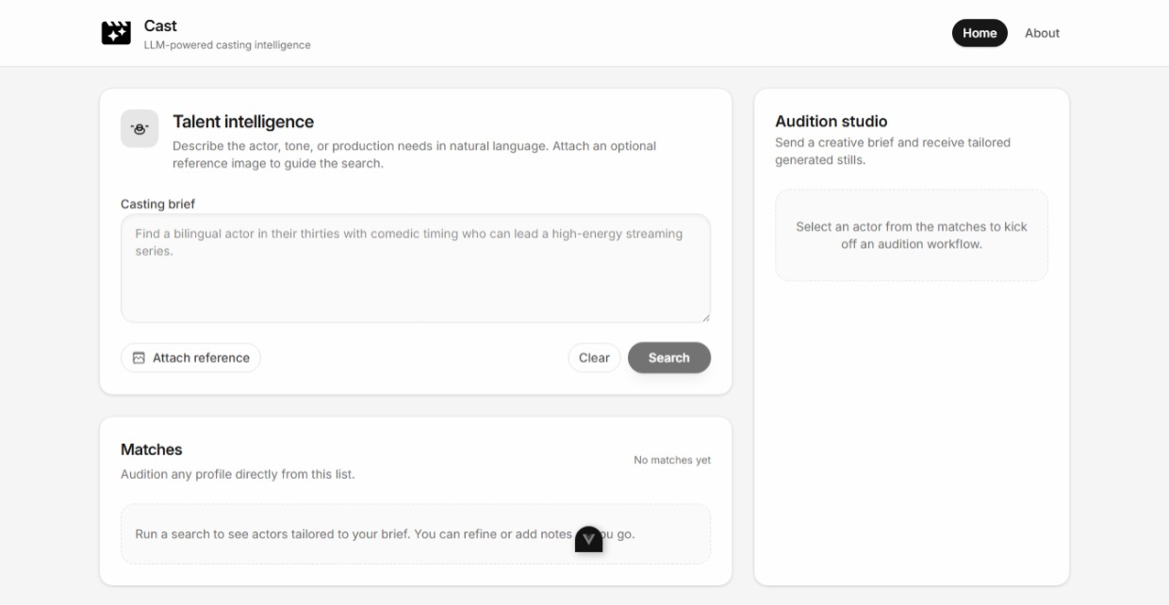Image resolution: width=1169 pixels, height=605 pixels.
Task: Switch to the About page
Action: (x=1042, y=33)
